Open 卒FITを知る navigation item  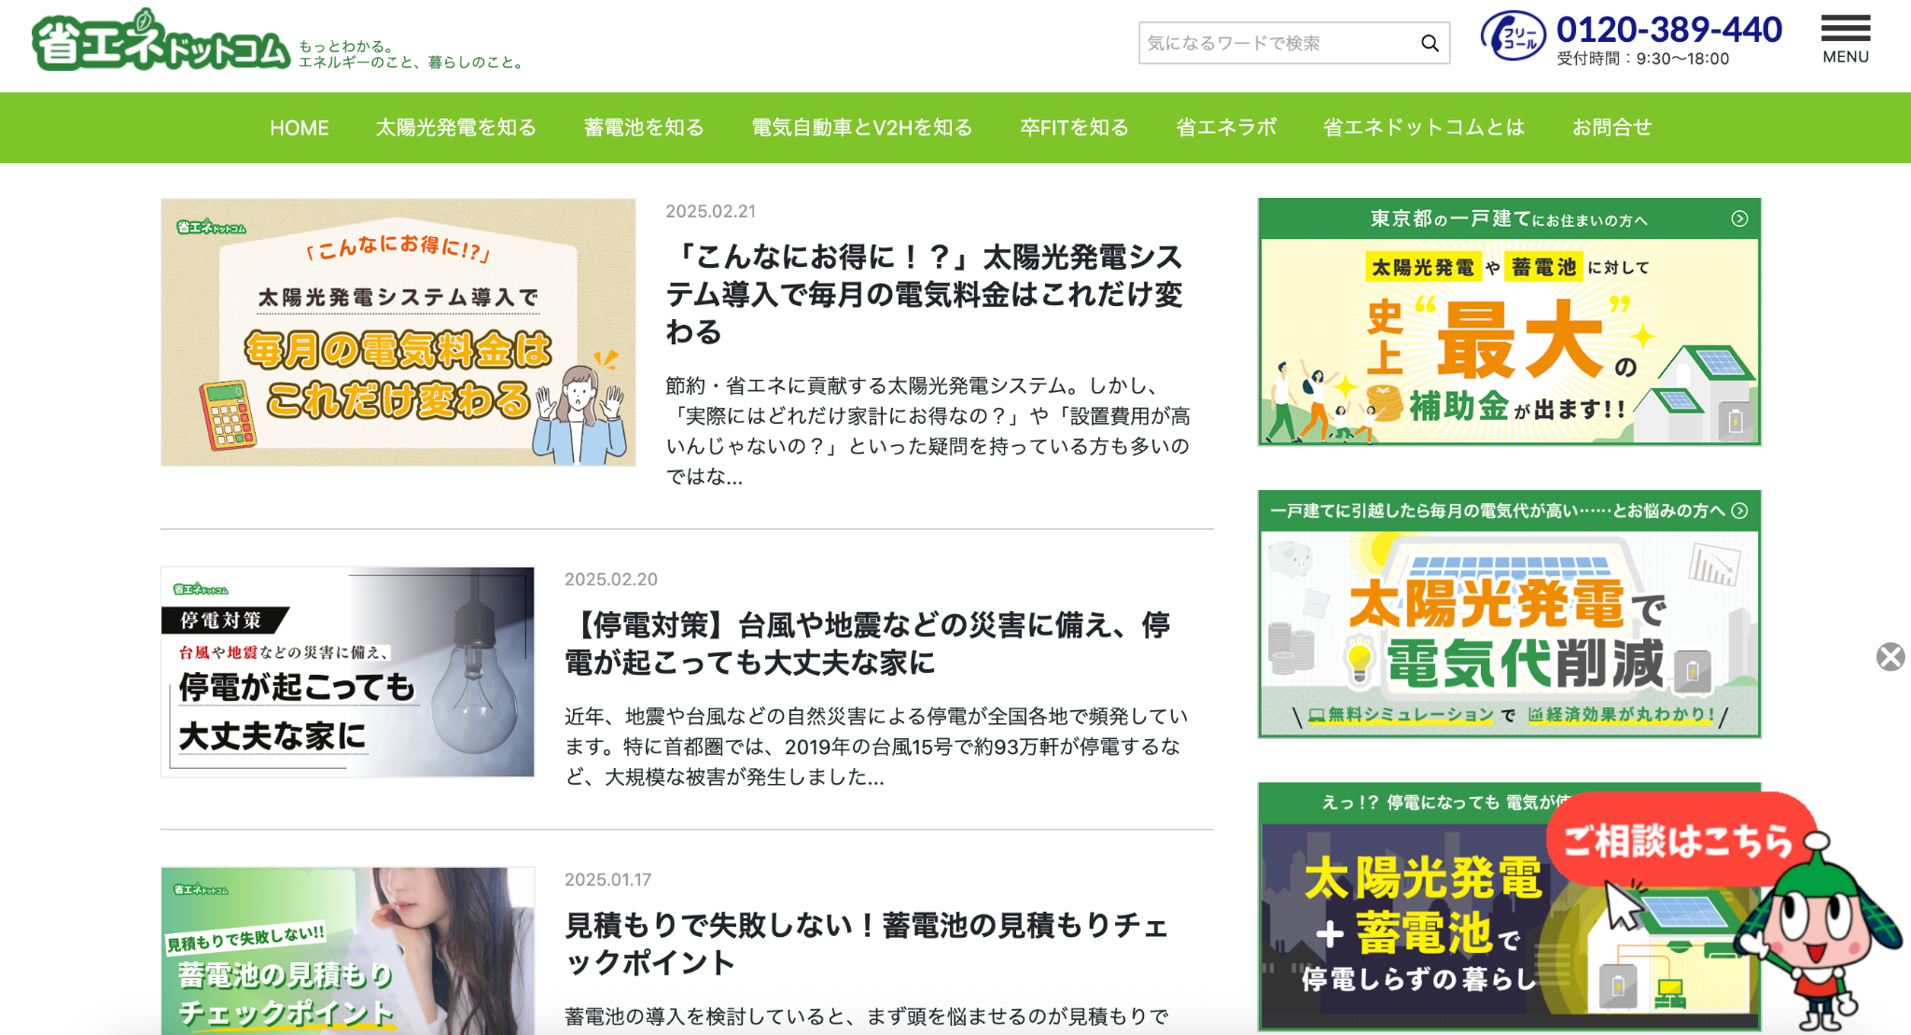1074,128
